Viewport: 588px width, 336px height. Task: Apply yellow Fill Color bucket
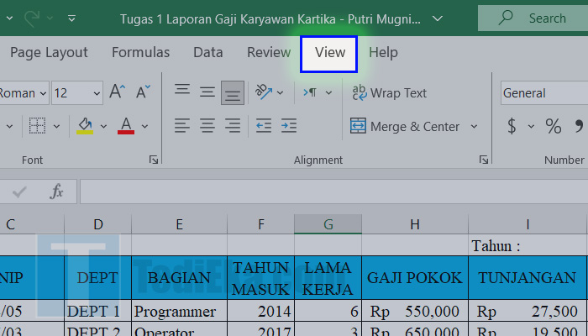coord(85,126)
